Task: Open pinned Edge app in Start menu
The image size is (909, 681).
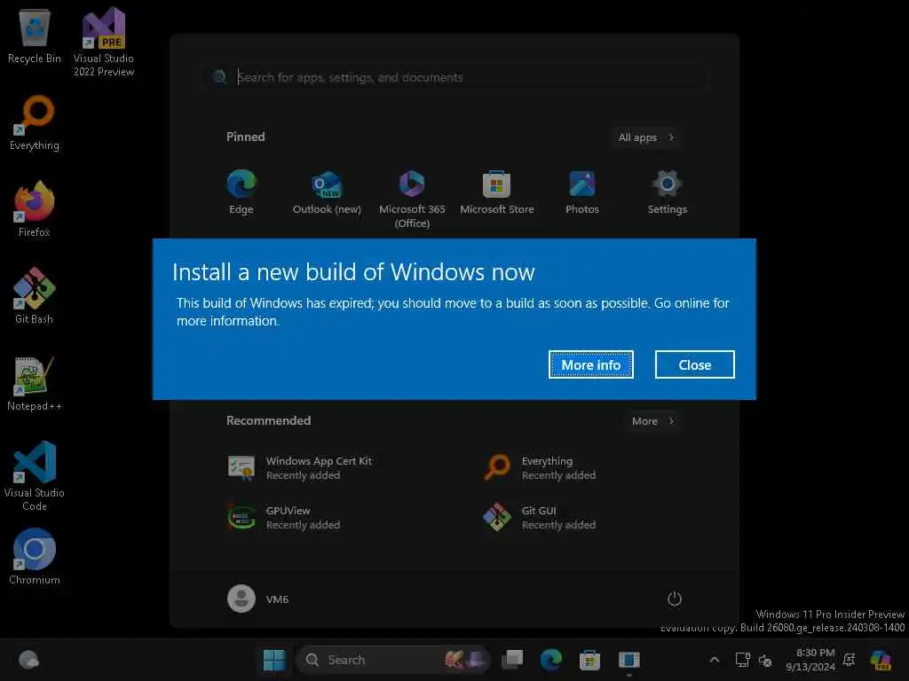Action: pyautogui.click(x=241, y=192)
